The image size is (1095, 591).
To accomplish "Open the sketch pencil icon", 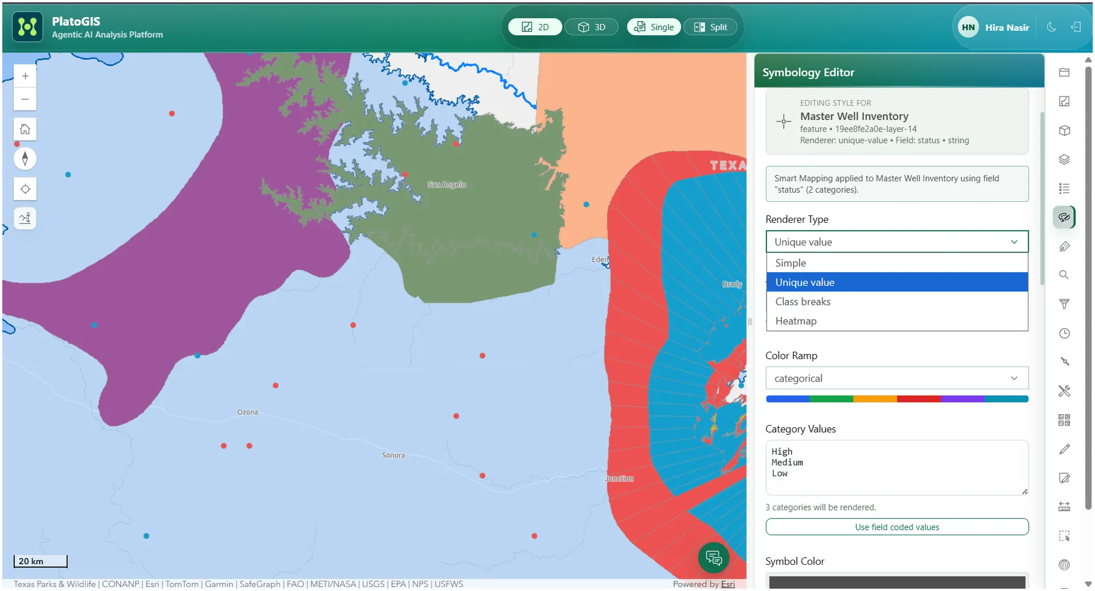I will (1064, 449).
